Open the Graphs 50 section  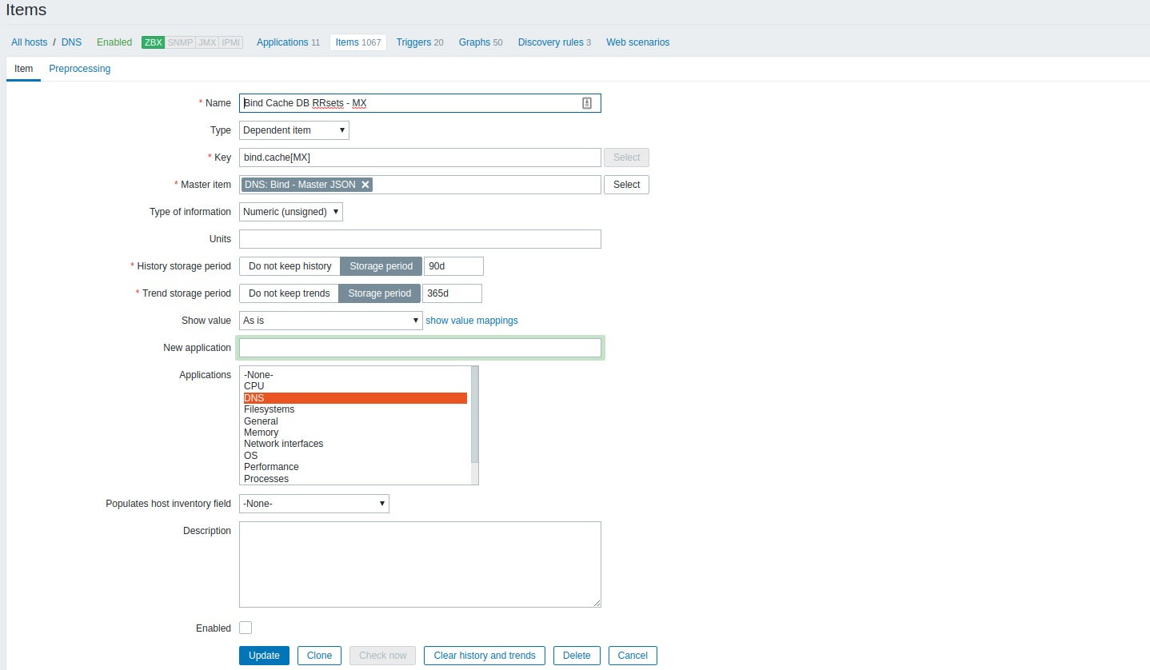[x=481, y=42]
